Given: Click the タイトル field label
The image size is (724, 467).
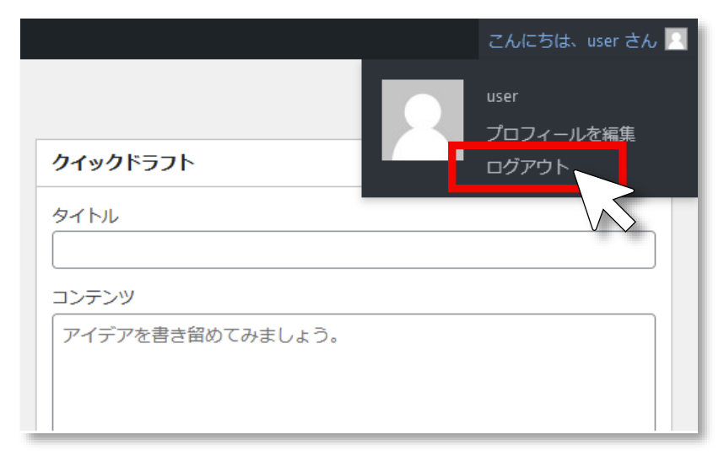Looking at the screenshot, I should click(x=85, y=216).
